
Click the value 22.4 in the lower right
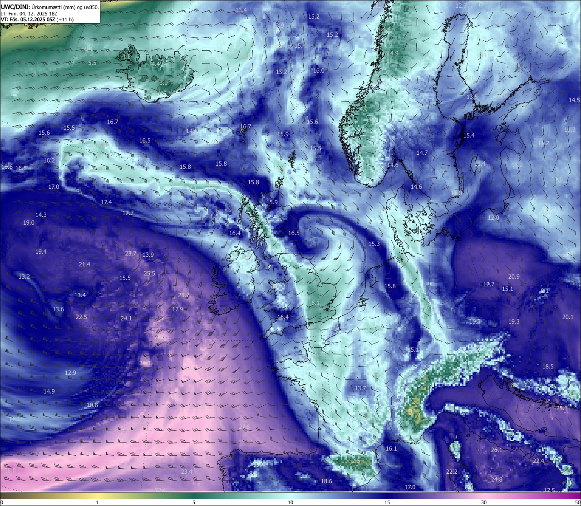coord(538,461)
